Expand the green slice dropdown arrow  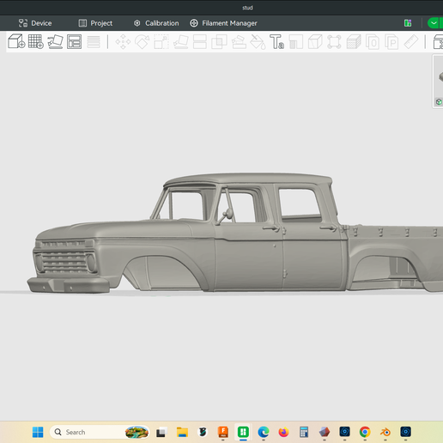tap(434, 23)
